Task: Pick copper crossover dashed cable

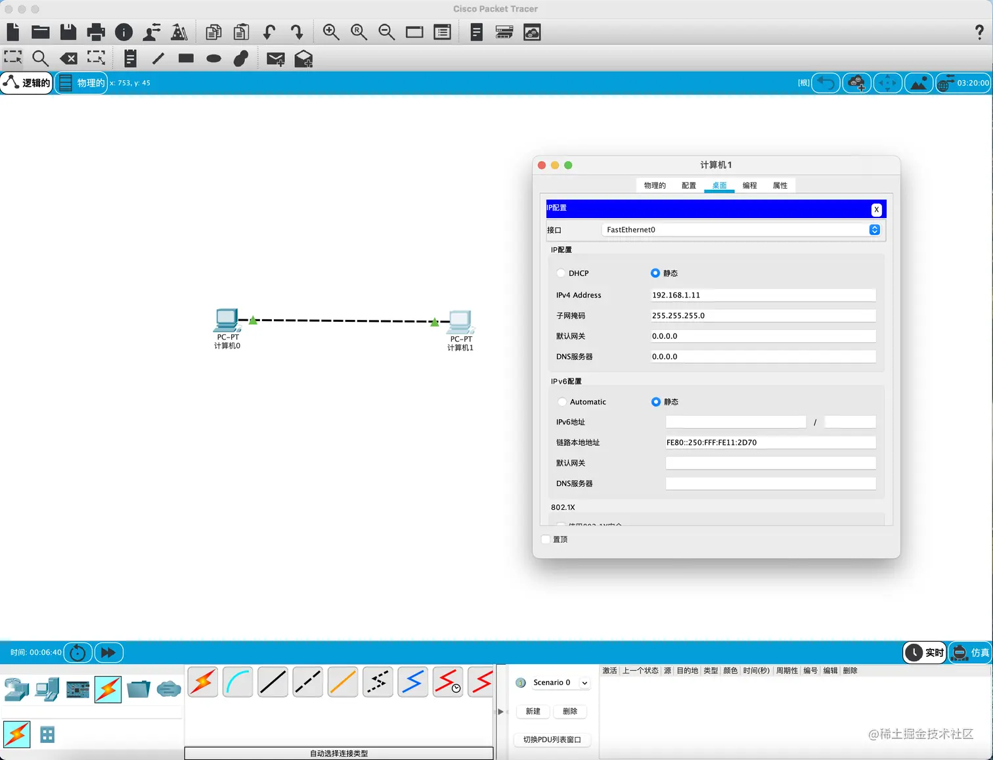Action: click(307, 682)
